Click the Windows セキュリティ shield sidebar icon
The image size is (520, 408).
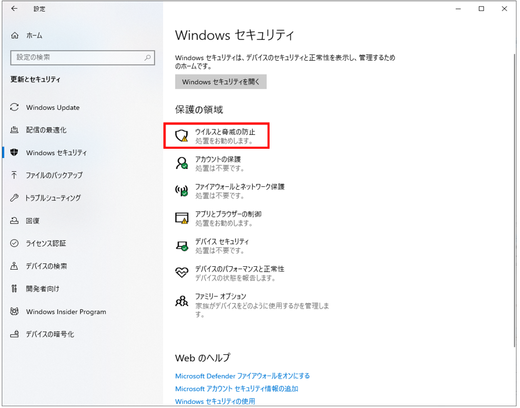coord(14,153)
